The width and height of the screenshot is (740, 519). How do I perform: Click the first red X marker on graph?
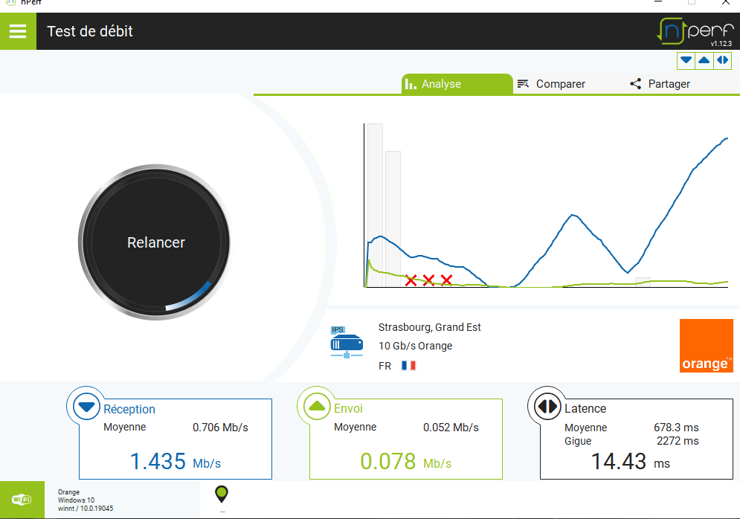[411, 280]
